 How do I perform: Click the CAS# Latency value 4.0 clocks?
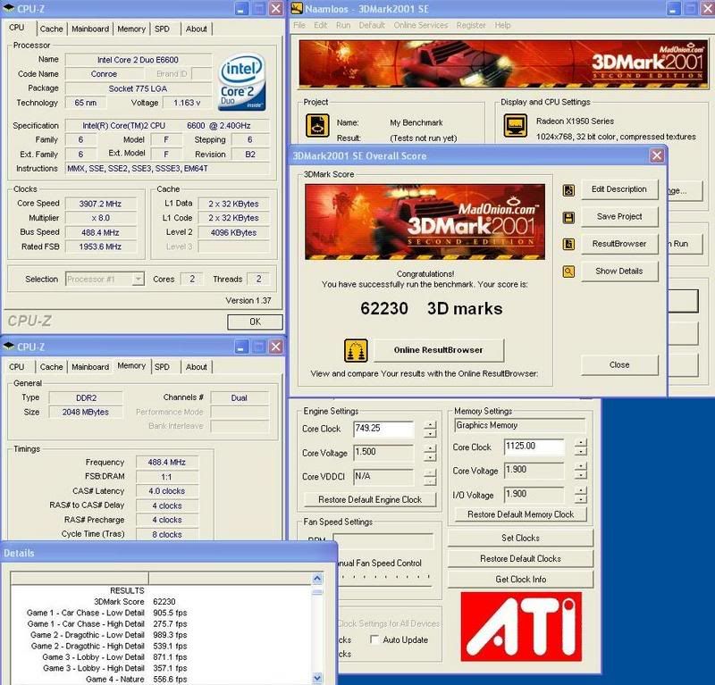(166, 491)
